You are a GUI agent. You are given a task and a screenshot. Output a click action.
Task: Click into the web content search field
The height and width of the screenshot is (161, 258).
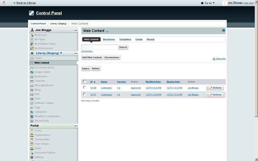(x=100, y=47)
